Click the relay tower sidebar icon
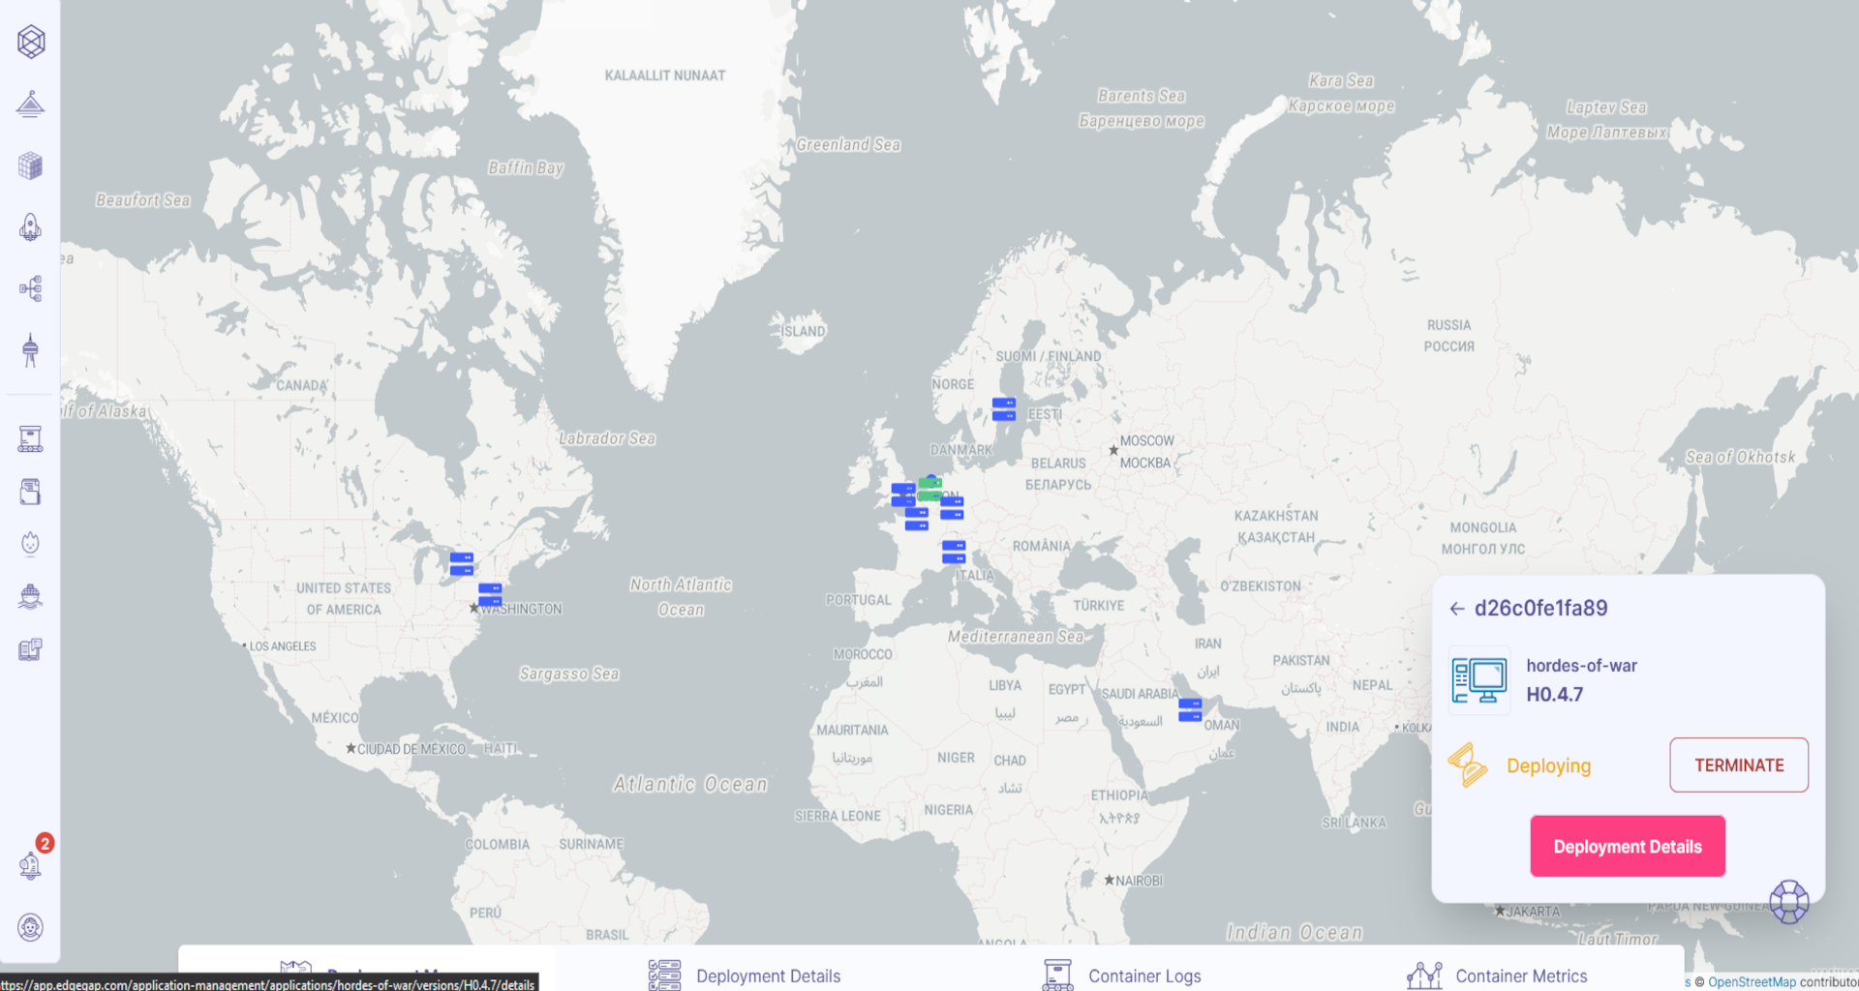 [30, 350]
